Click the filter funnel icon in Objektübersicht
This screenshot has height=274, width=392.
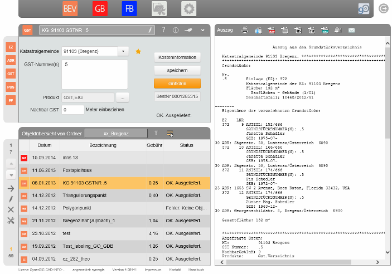[x=156, y=134]
